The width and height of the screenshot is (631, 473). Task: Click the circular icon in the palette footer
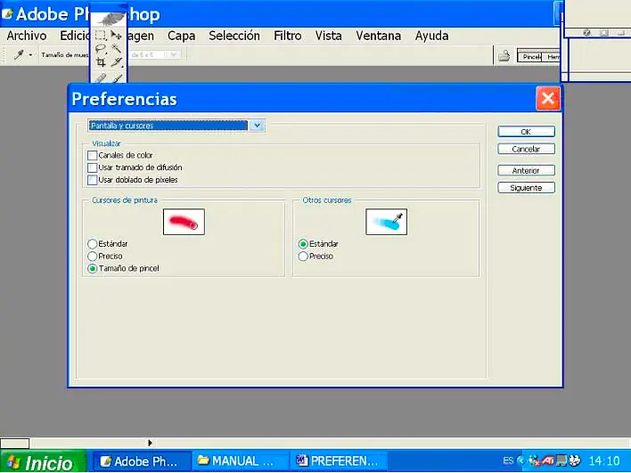click(x=586, y=33)
